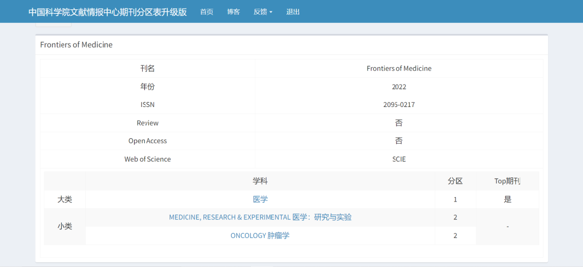
Task: Go to 首页 in the navbar
Action: (x=207, y=12)
